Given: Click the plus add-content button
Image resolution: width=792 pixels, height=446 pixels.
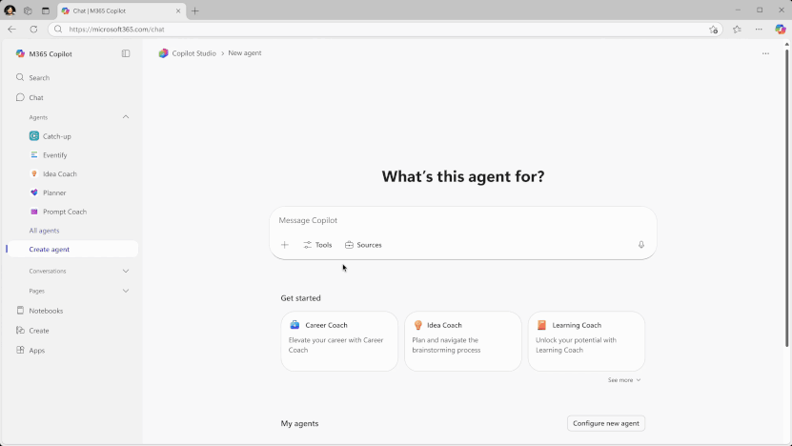Looking at the screenshot, I should (x=285, y=245).
